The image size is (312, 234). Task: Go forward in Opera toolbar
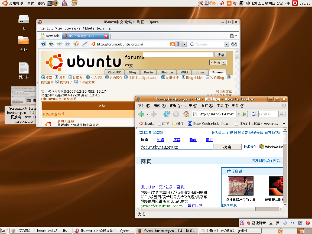tap(59, 44)
